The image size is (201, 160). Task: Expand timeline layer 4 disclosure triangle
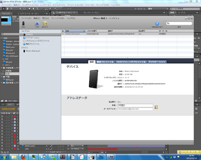tap(12, 125)
